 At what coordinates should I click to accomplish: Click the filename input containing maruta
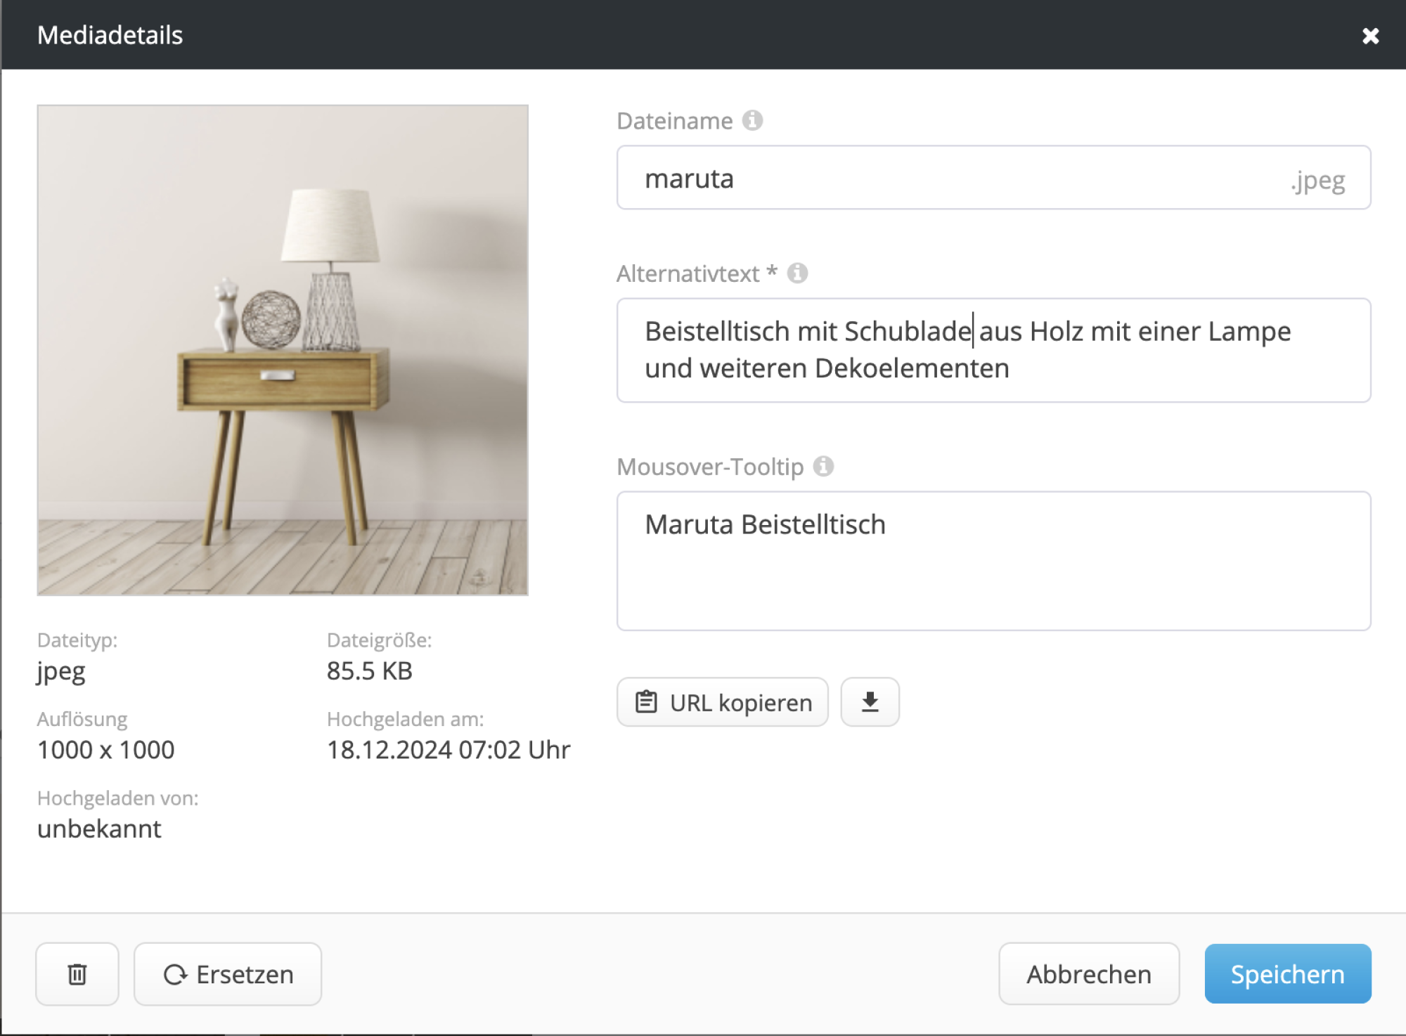844,178
